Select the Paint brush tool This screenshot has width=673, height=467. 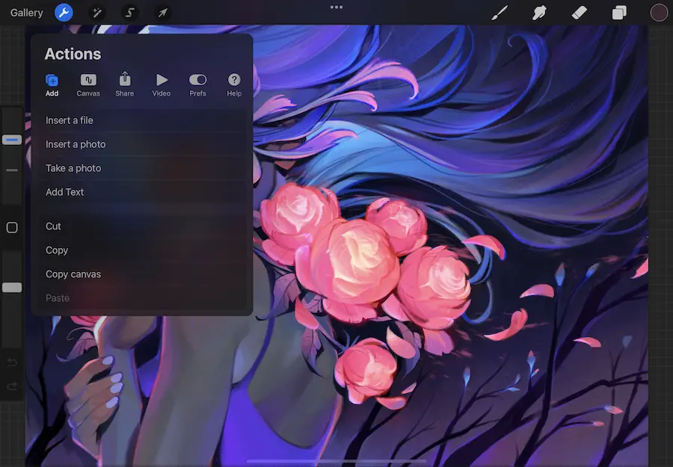point(500,13)
